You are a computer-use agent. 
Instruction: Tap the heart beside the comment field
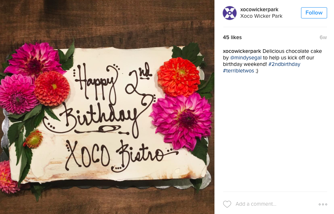pyautogui.click(x=227, y=204)
